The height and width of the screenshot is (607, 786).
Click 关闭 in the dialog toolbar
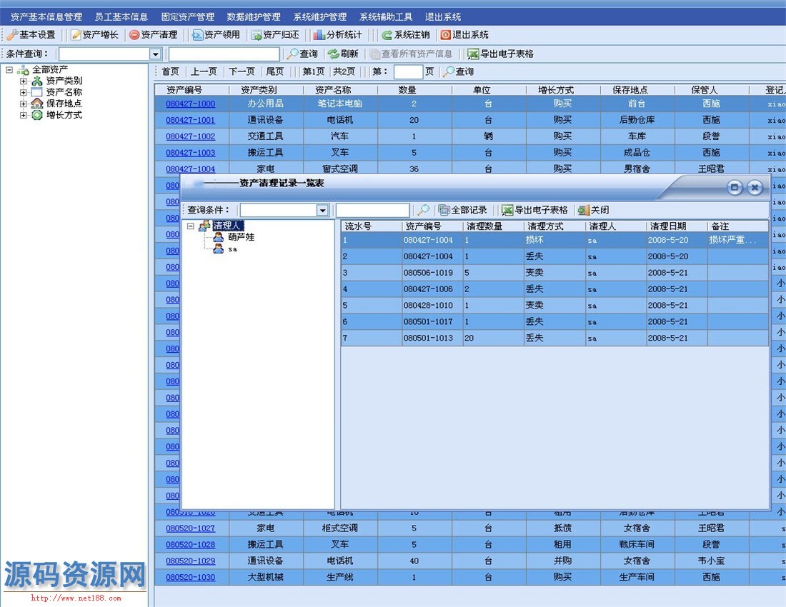point(594,210)
